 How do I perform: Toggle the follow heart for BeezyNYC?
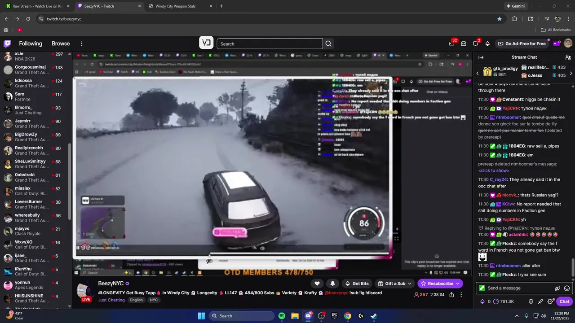tap(317, 284)
